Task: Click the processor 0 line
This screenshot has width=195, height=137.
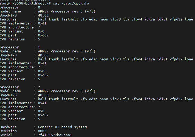Action: [20, 7]
